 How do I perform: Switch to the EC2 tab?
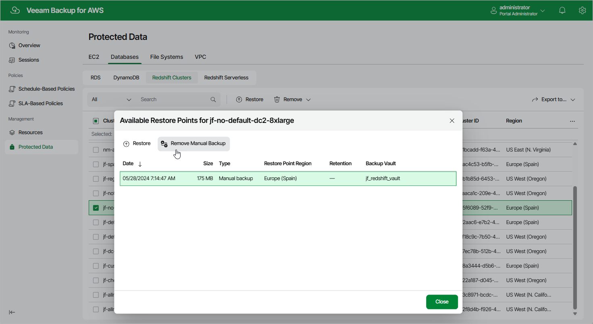(x=94, y=57)
